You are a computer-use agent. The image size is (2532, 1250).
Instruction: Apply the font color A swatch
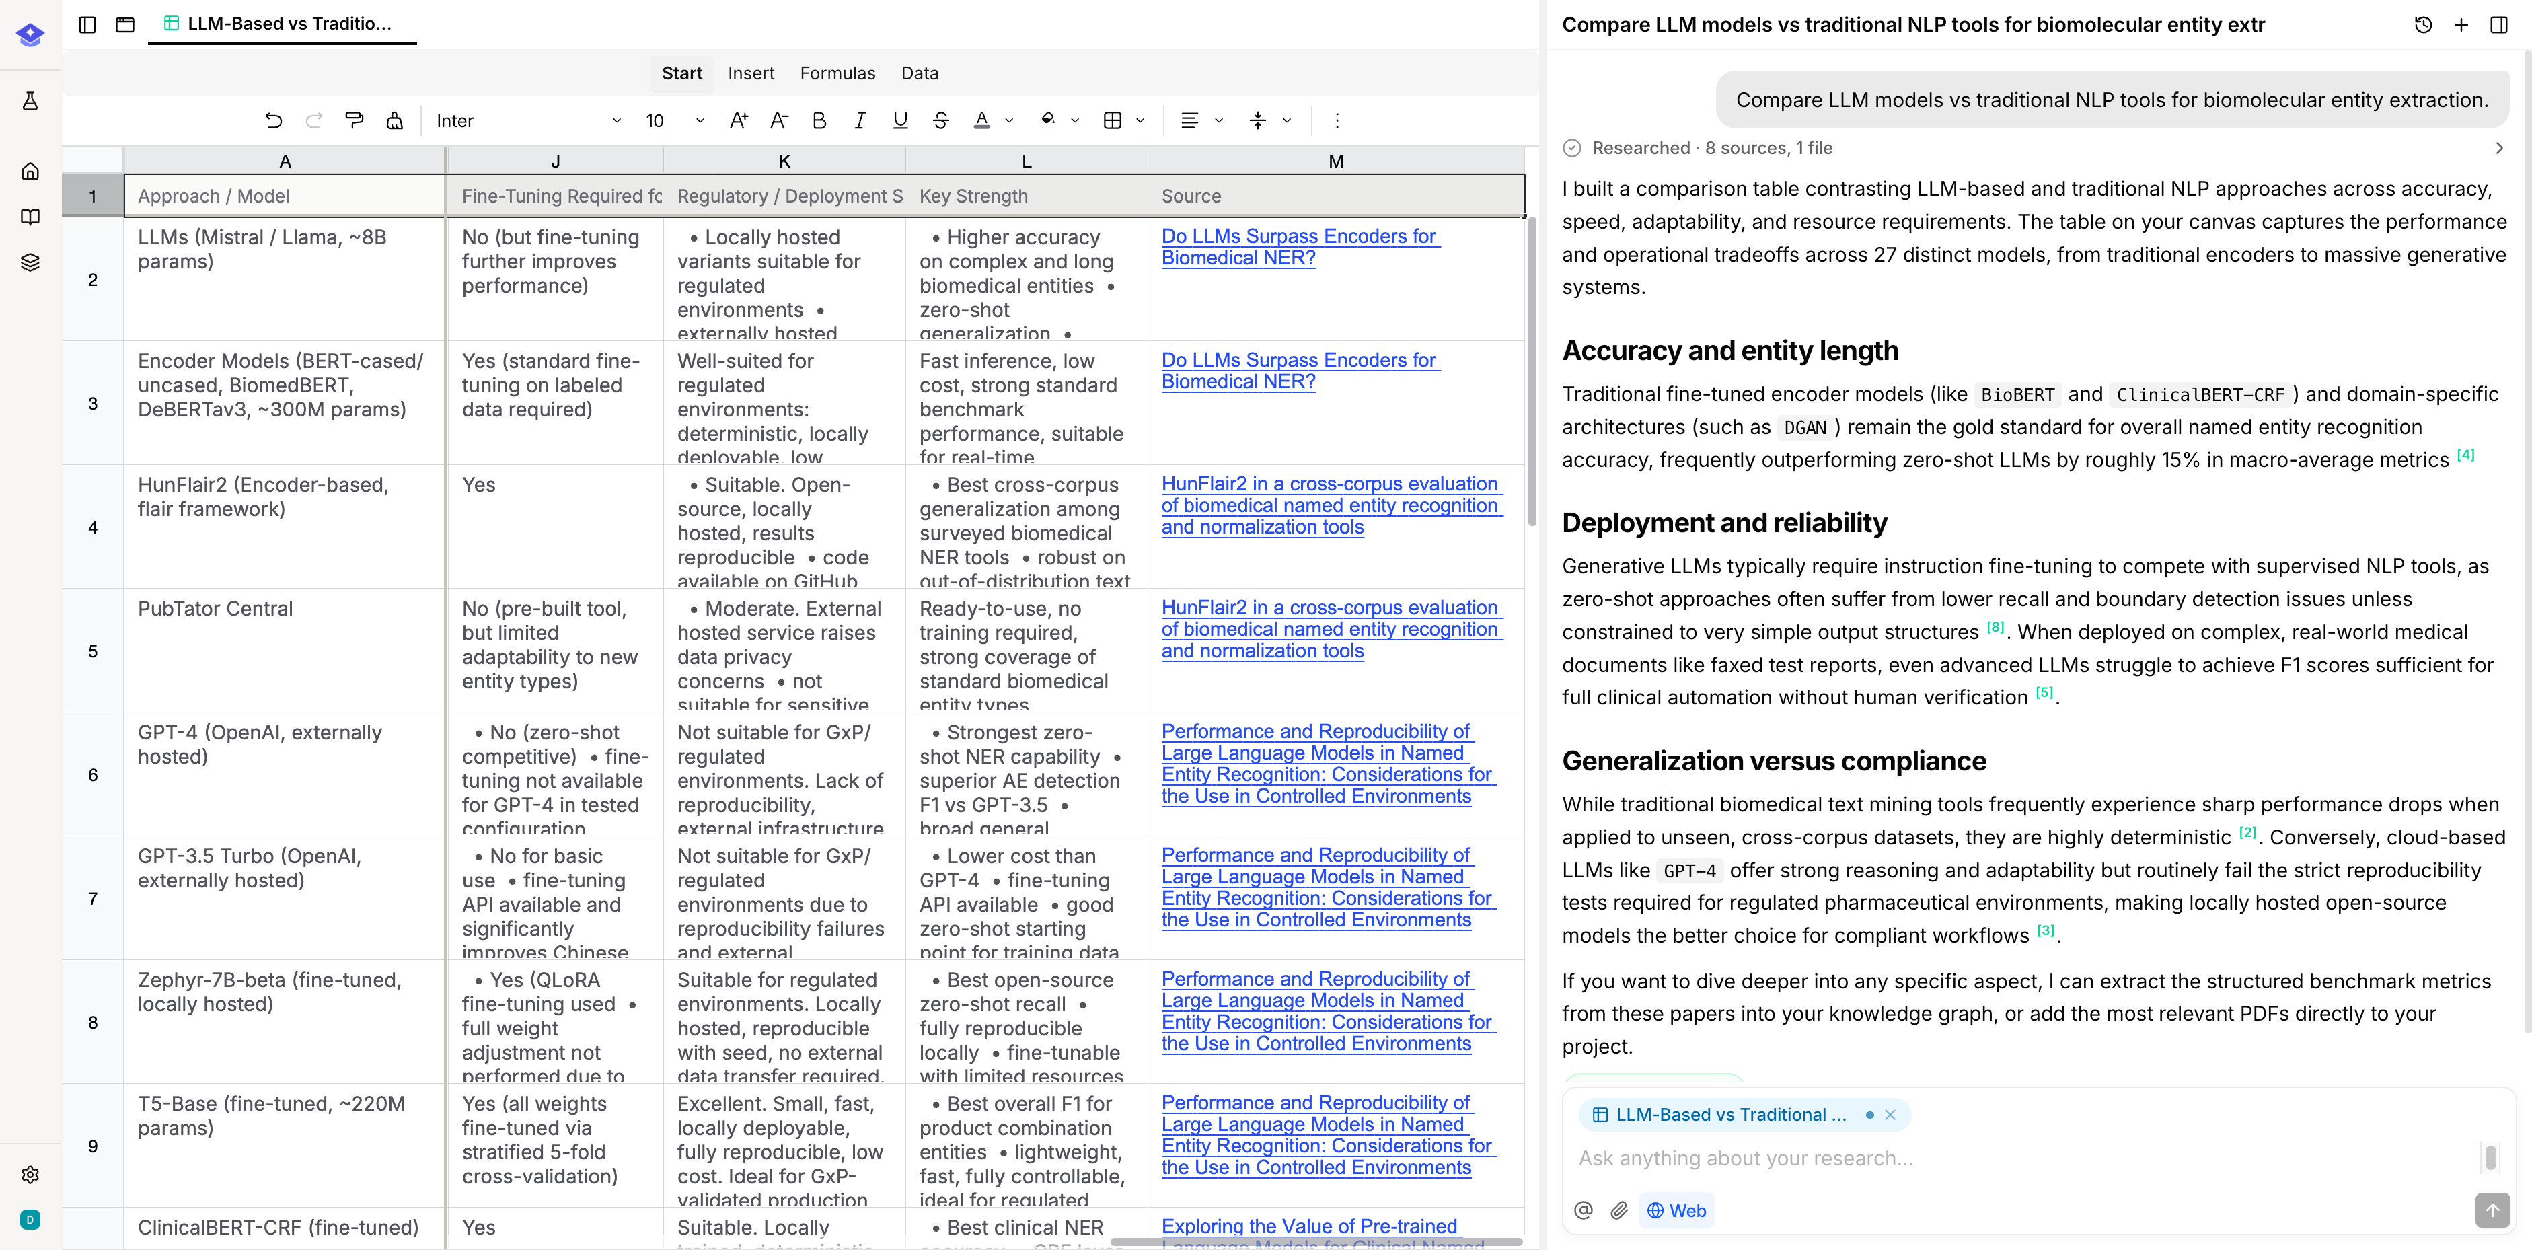pyautogui.click(x=981, y=121)
